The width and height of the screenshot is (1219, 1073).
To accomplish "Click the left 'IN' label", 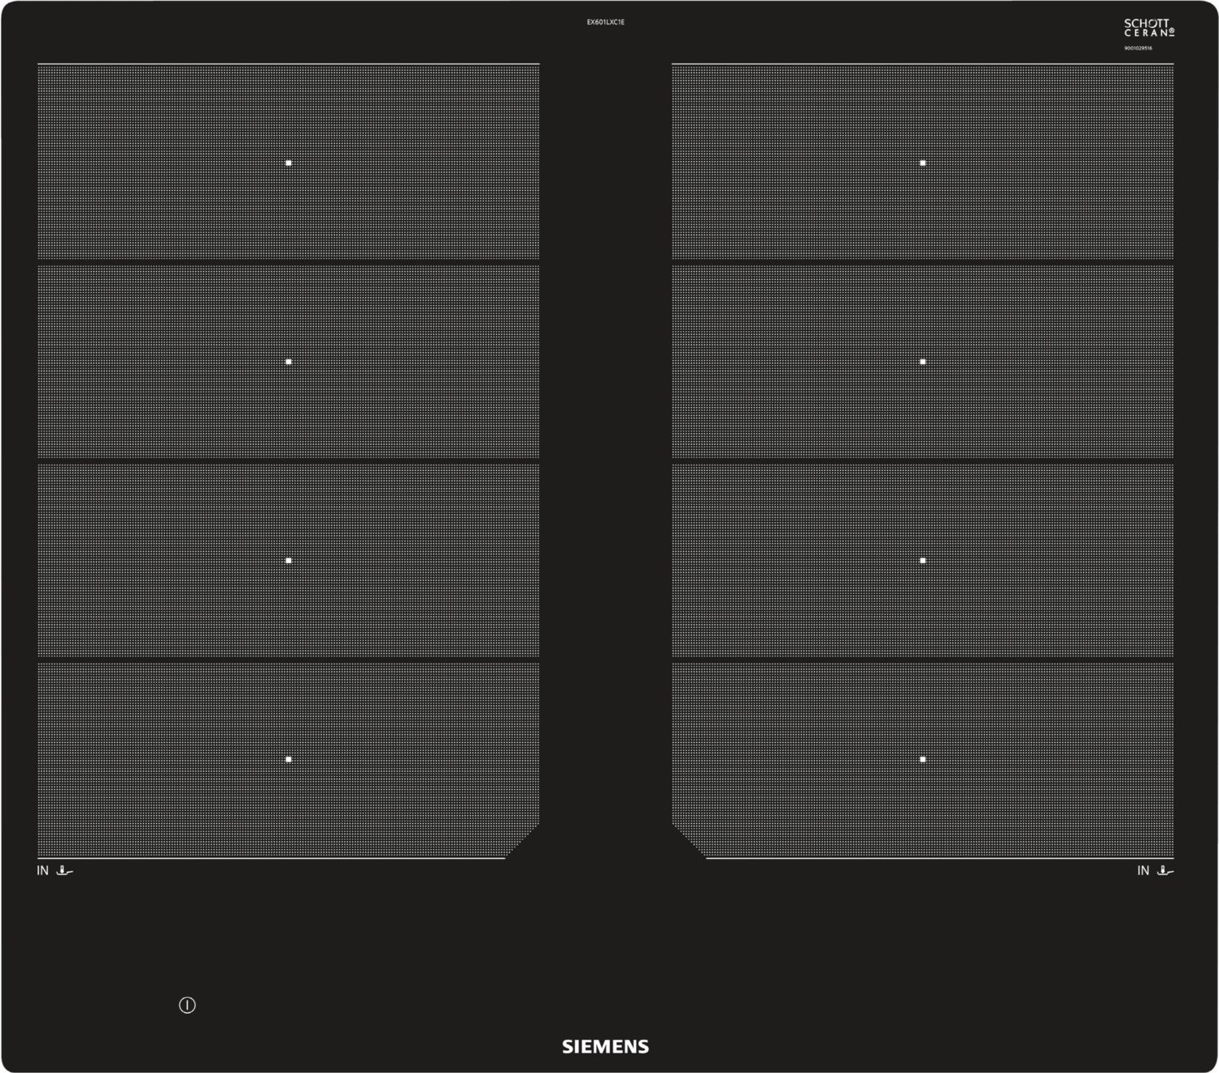I will [42, 871].
